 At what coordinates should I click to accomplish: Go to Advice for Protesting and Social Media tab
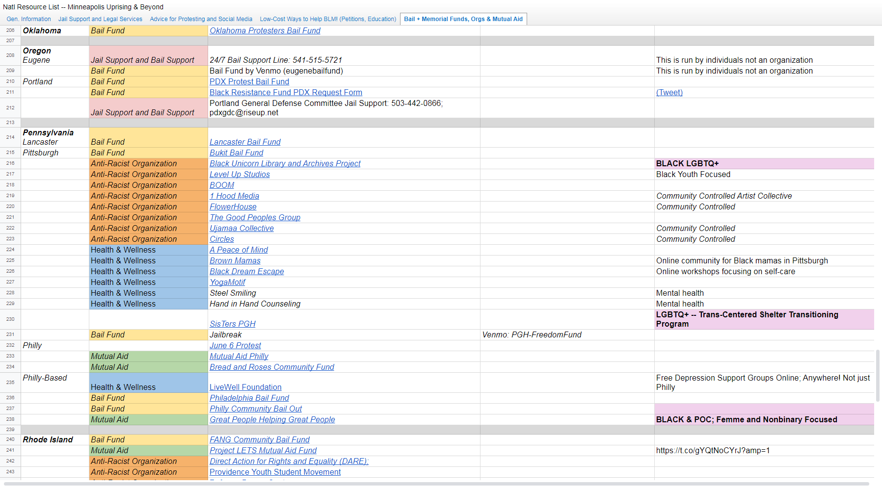point(201,19)
